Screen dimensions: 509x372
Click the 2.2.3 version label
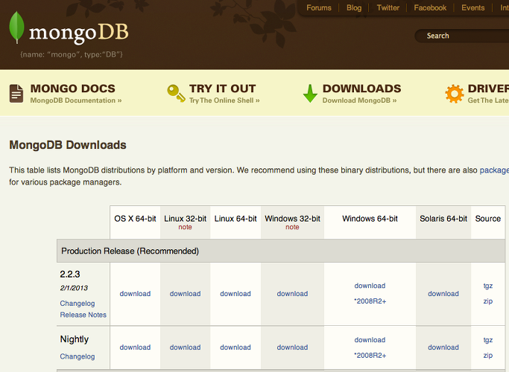pyautogui.click(x=70, y=274)
